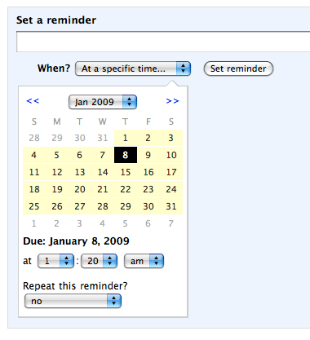Select January 12 on the calendar

point(57,172)
